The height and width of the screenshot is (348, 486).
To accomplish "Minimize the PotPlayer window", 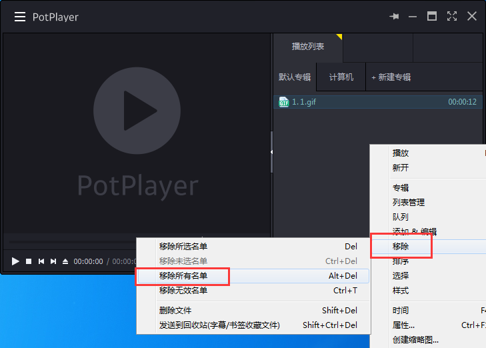I will point(412,17).
